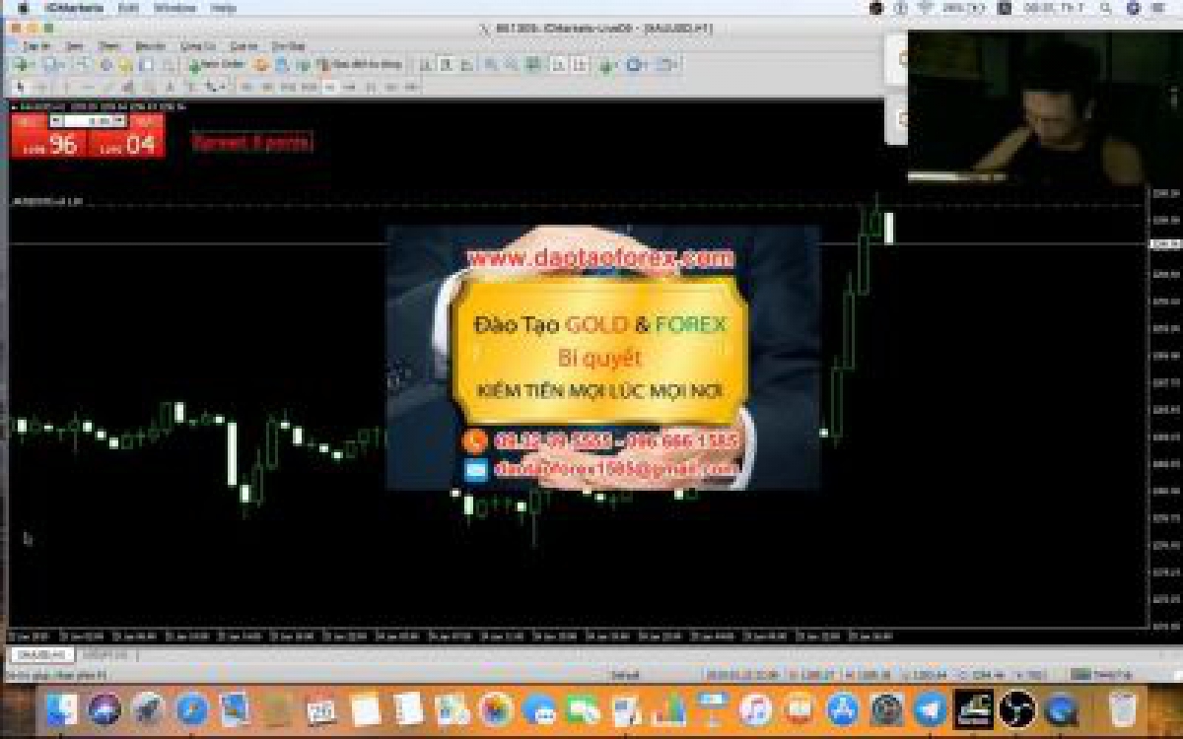Switch chart to bar chart type
The width and height of the screenshot is (1183, 739).
pos(425,64)
